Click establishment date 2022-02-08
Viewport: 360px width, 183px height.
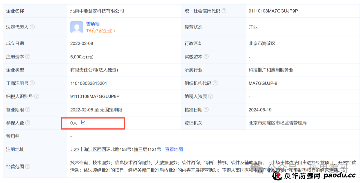coord(82,43)
